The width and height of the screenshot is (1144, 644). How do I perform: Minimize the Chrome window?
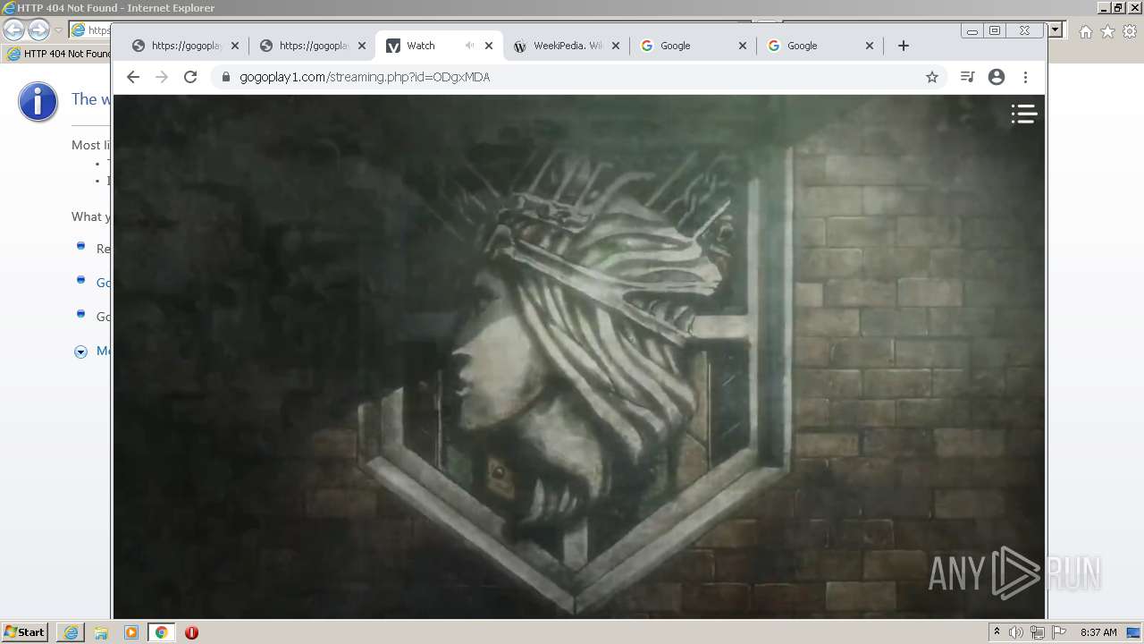972,30
